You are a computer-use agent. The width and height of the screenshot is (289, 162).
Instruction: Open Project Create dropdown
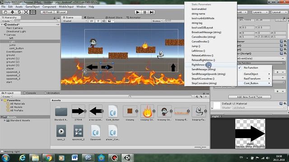point(7,97)
